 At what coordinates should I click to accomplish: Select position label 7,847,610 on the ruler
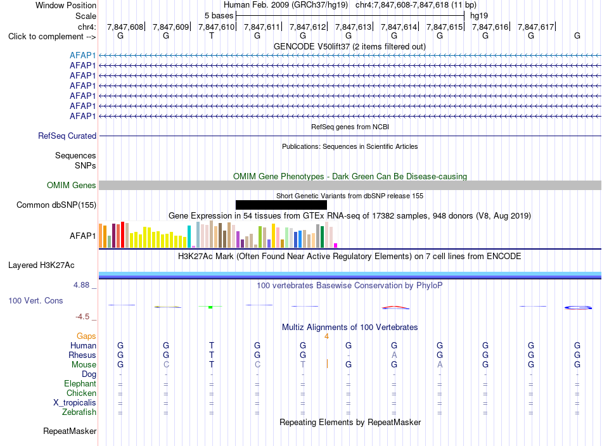216,27
